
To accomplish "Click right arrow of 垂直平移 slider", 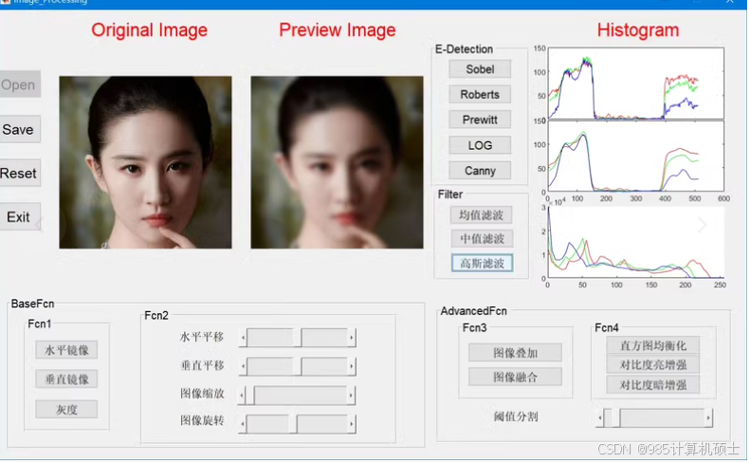I will [x=351, y=366].
